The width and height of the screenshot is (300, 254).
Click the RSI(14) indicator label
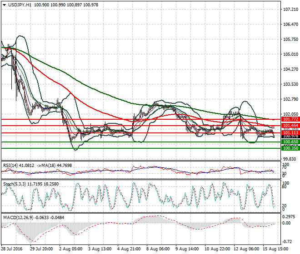click(11, 165)
